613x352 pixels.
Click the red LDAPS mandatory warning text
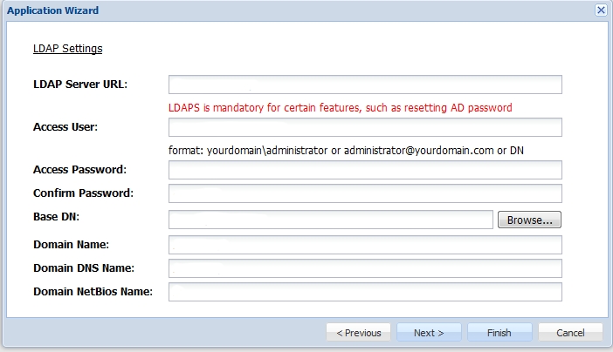click(340, 107)
